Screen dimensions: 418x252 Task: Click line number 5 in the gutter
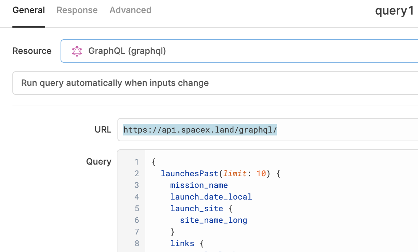[137, 208]
